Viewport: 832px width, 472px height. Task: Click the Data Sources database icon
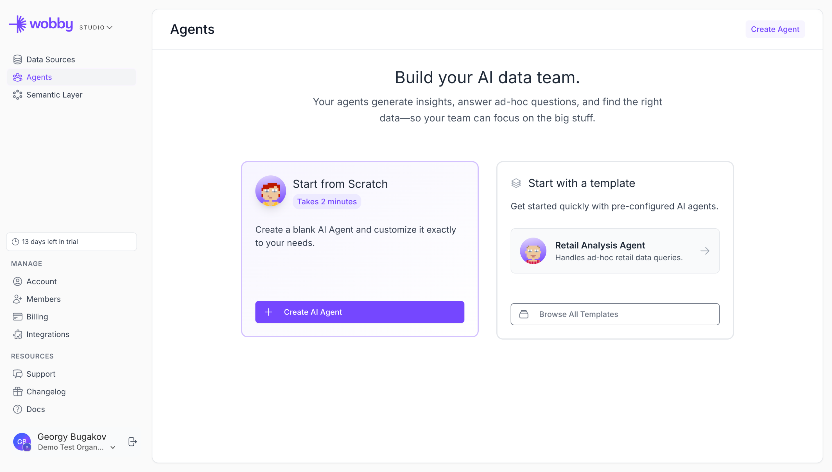[18, 60]
